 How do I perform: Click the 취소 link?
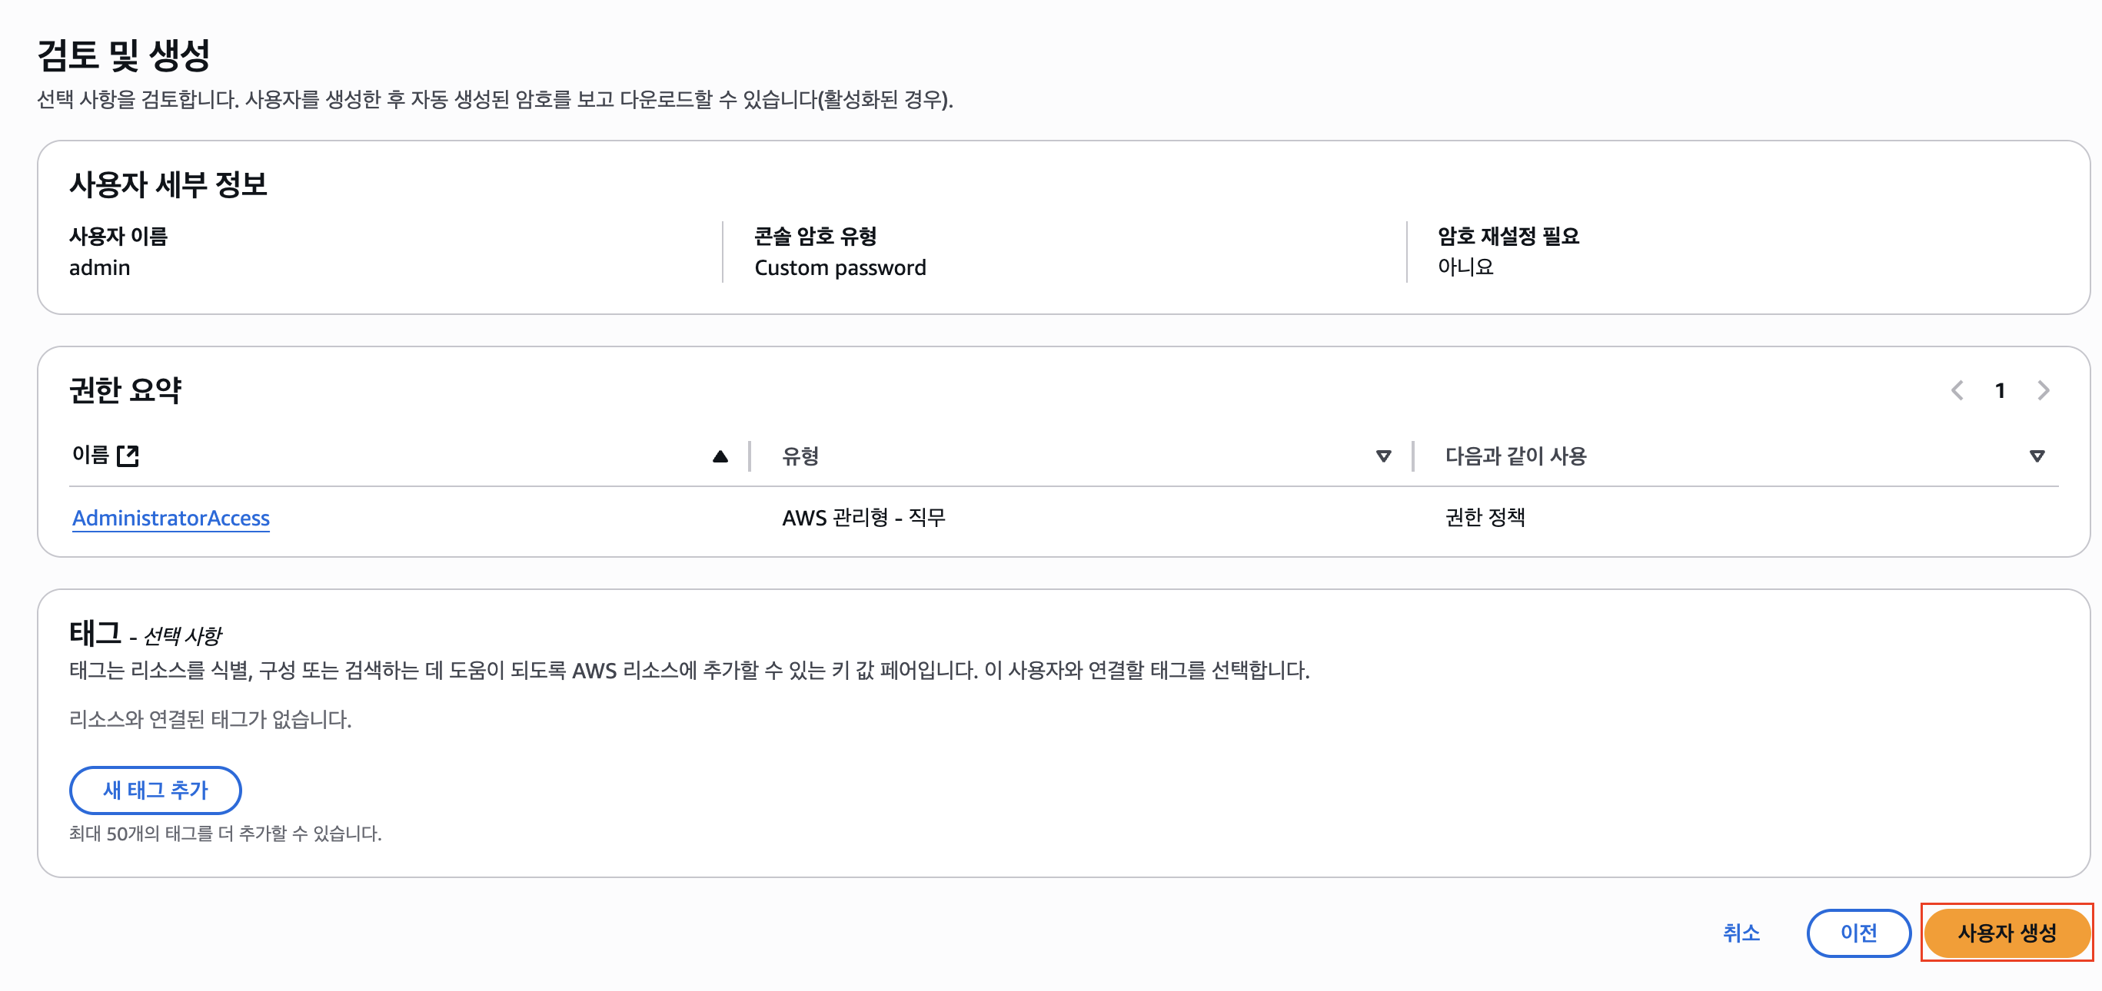pyautogui.click(x=1741, y=933)
